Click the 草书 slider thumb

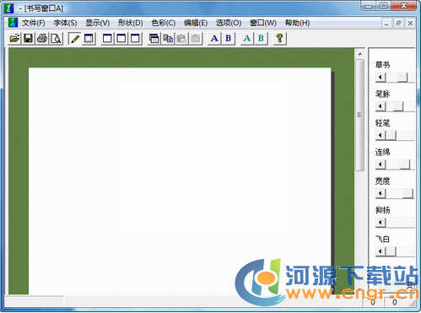coord(402,77)
